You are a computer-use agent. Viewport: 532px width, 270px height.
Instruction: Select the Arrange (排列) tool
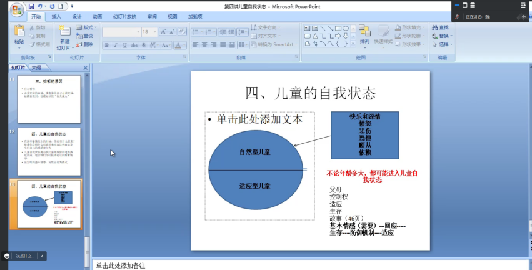tap(364, 32)
